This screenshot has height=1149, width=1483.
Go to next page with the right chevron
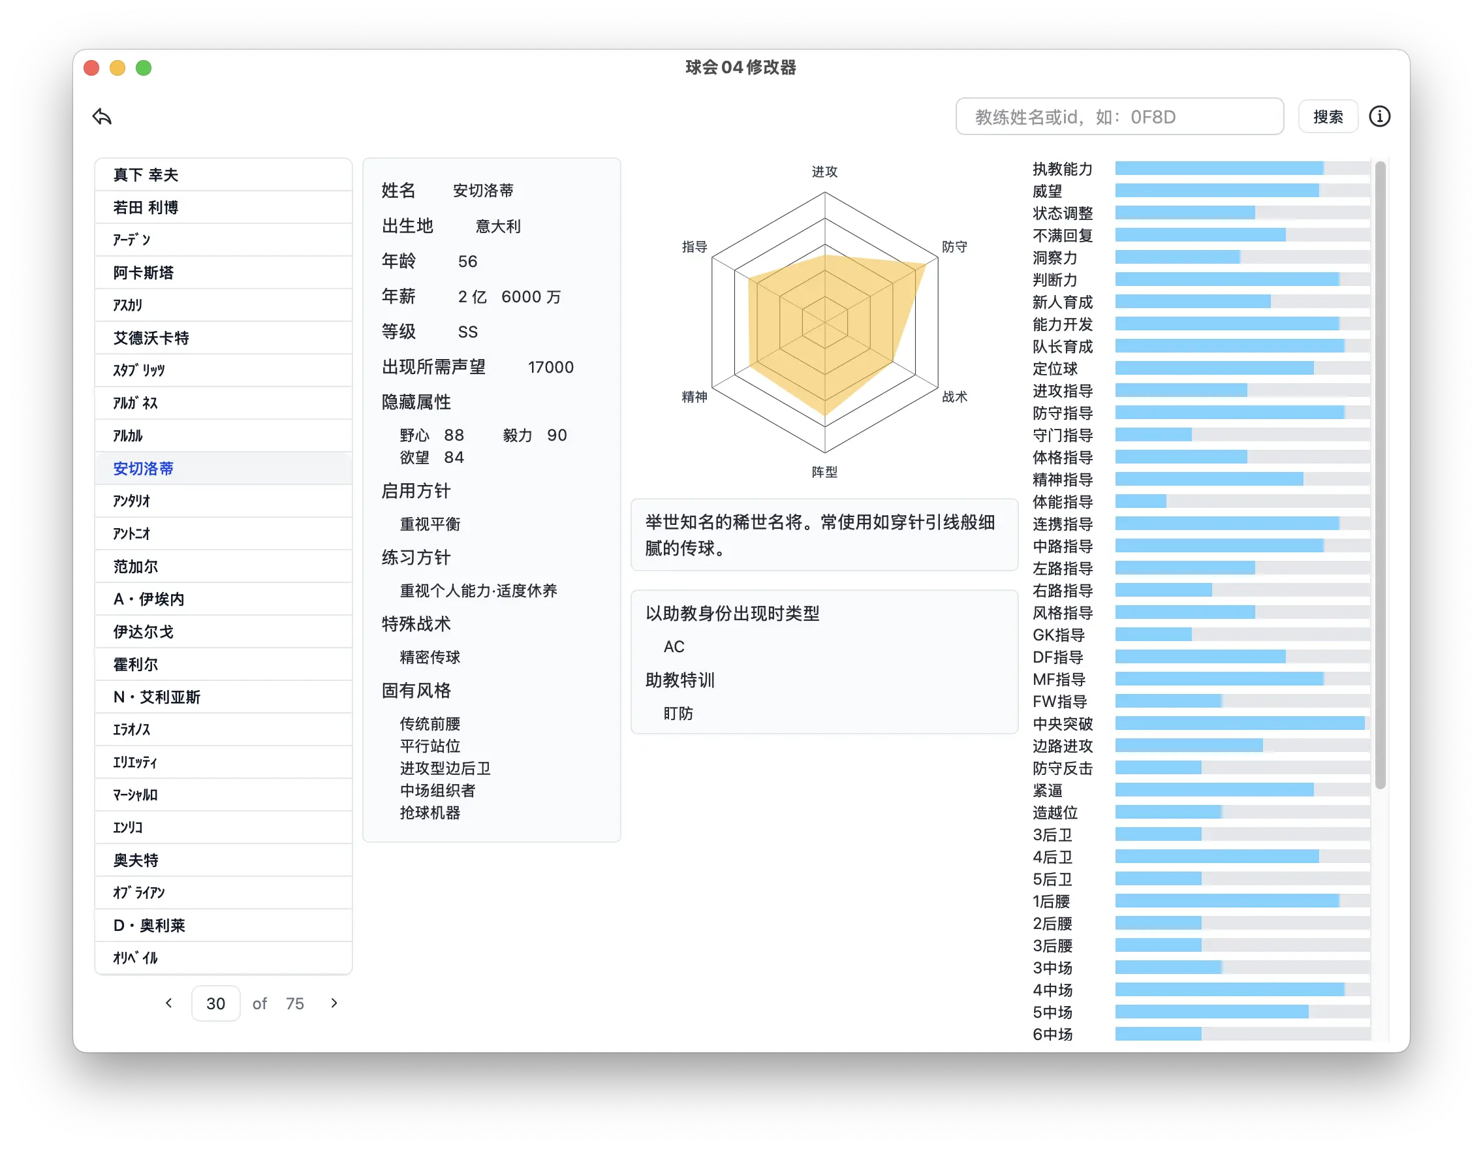coord(334,1003)
